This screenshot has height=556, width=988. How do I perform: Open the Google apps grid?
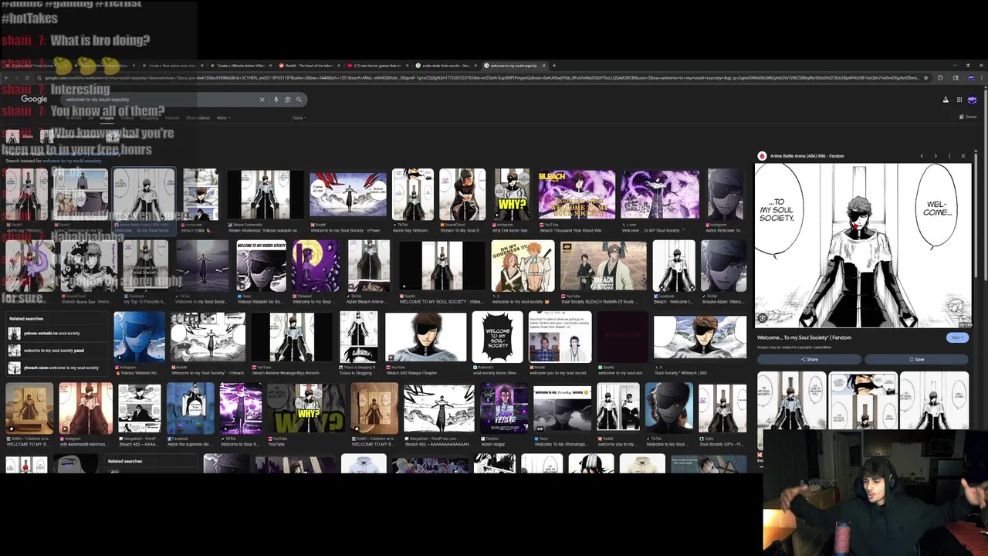959,100
